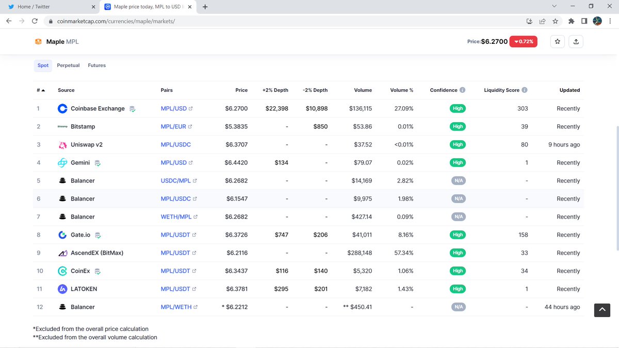Click Coinbase +2% depth value $22,398
This screenshot has height=348, width=619.
(x=277, y=109)
